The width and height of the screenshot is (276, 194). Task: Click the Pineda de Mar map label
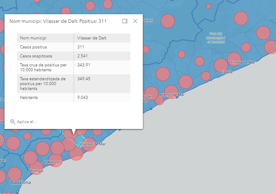(243, 62)
